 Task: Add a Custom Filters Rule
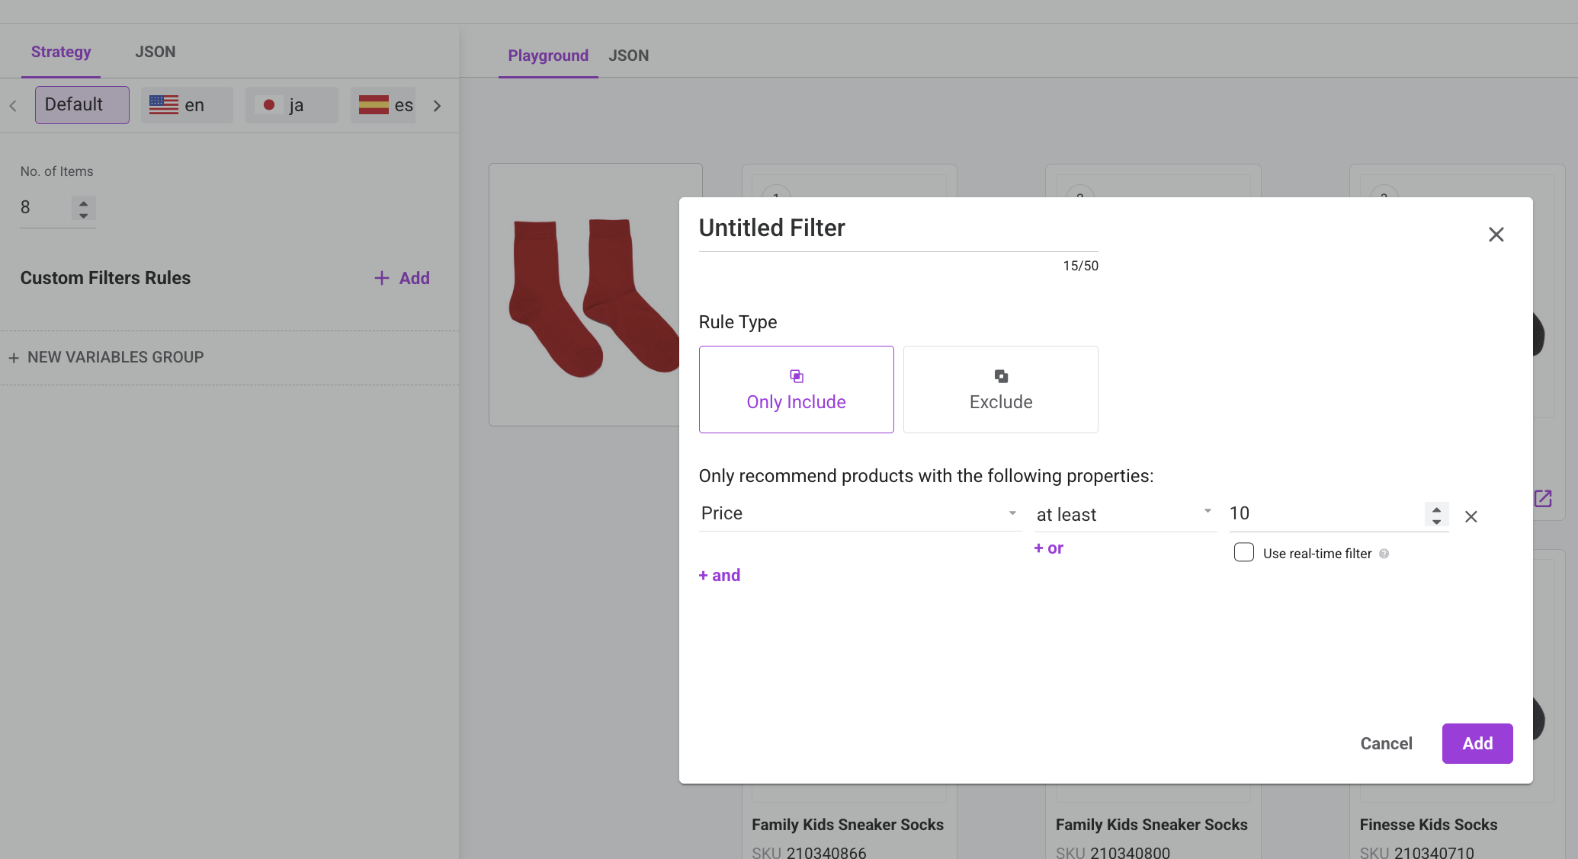[x=402, y=278]
